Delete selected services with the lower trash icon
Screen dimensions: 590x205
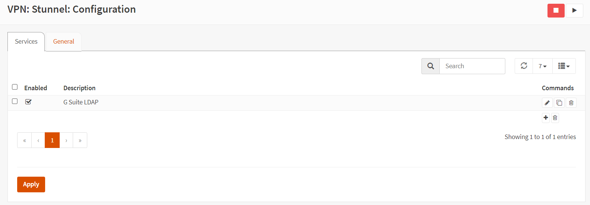coord(555,118)
